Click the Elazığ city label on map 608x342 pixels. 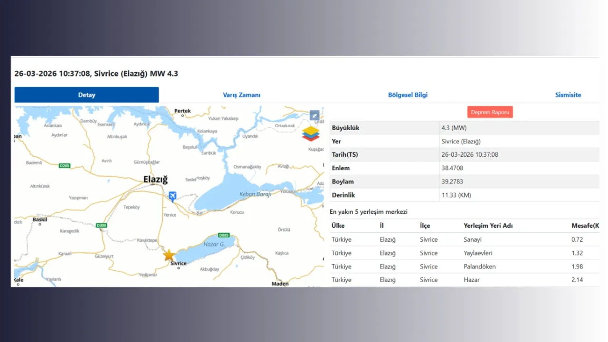pos(156,180)
